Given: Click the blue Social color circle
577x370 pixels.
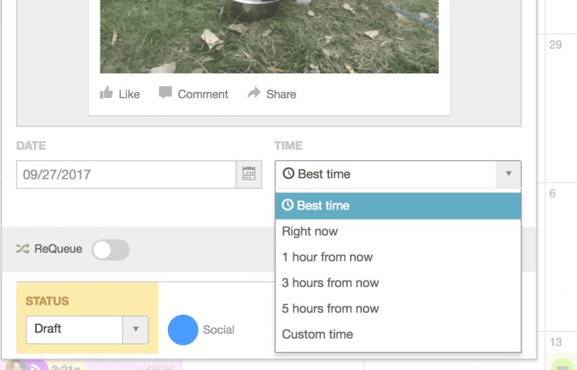Looking at the screenshot, I should (x=183, y=330).
